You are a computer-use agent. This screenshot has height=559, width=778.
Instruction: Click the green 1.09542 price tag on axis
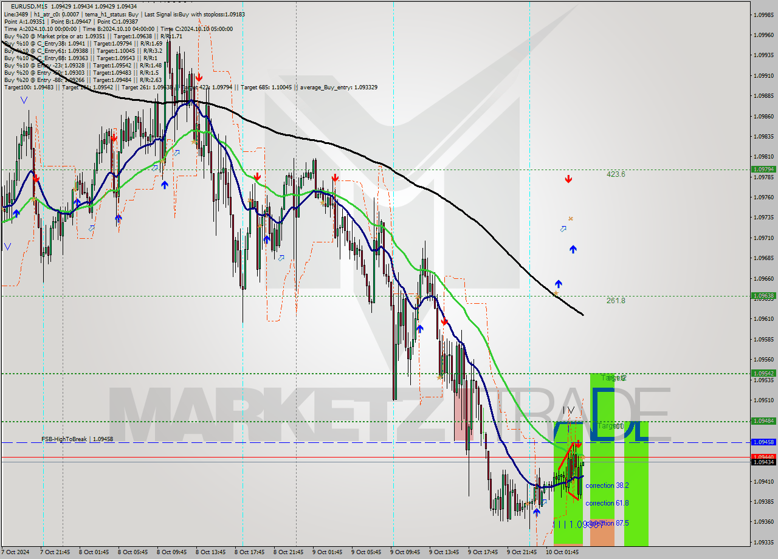pos(763,374)
